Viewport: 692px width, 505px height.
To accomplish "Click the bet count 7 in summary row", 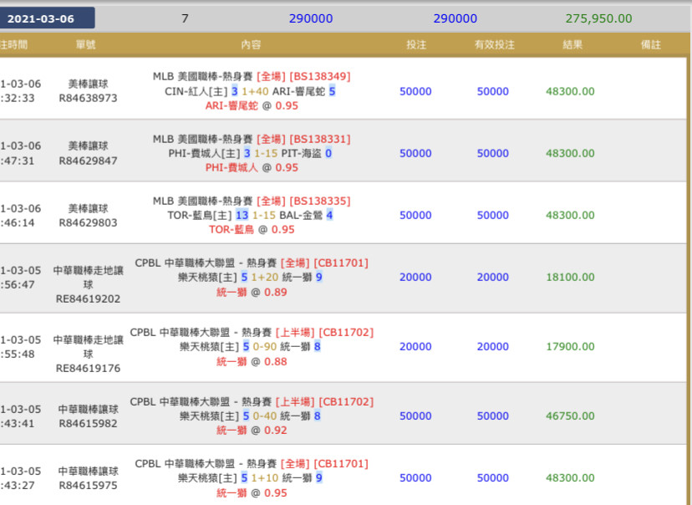I will (x=185, y=18).
